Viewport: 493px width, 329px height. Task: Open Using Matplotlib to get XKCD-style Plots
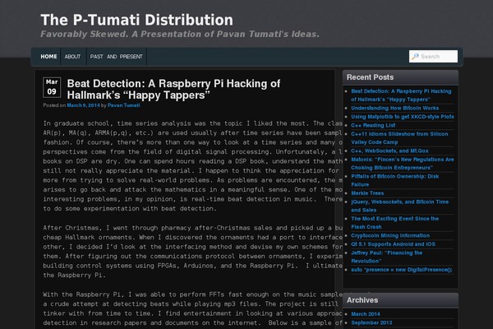[x=403, y=117]
